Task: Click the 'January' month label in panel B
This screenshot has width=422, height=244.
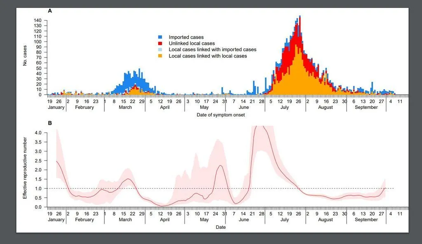Action: click(x=56, y=220)
